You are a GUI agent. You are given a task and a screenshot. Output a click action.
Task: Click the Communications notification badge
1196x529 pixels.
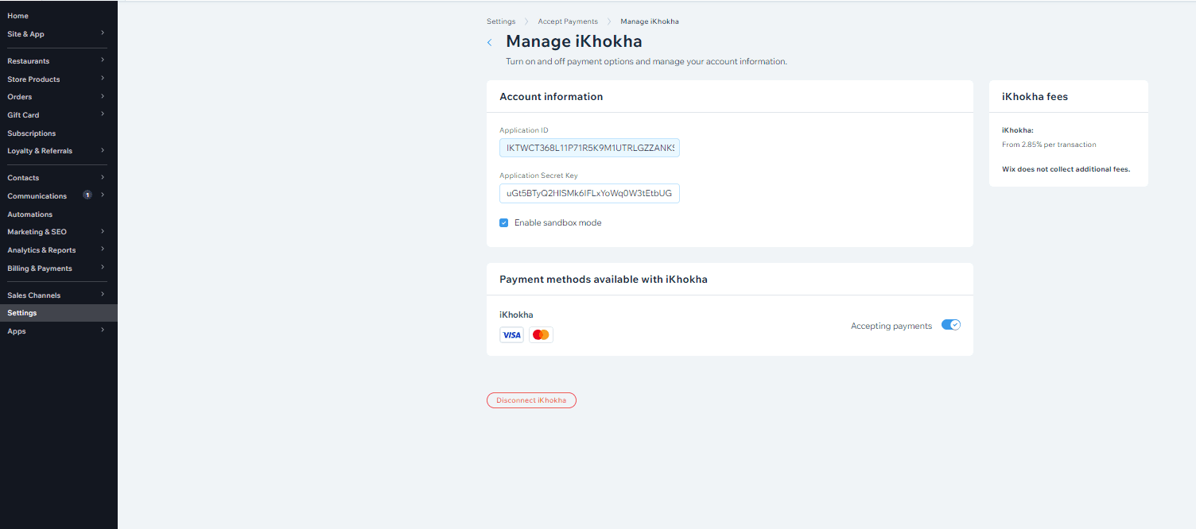pyautogui.click(x=87, y=195)
